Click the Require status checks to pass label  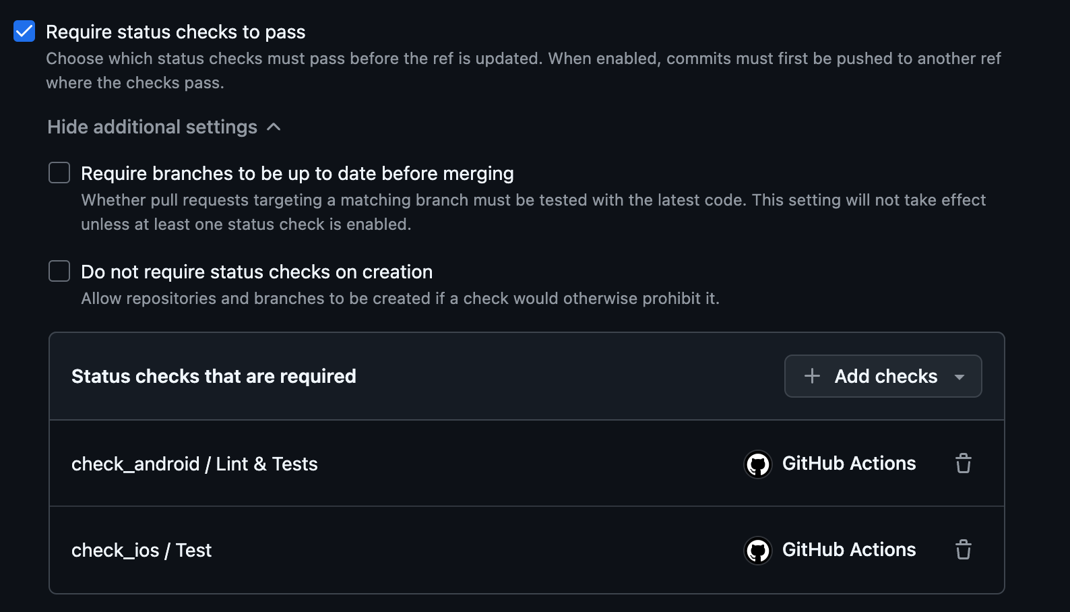coord(175,32)
